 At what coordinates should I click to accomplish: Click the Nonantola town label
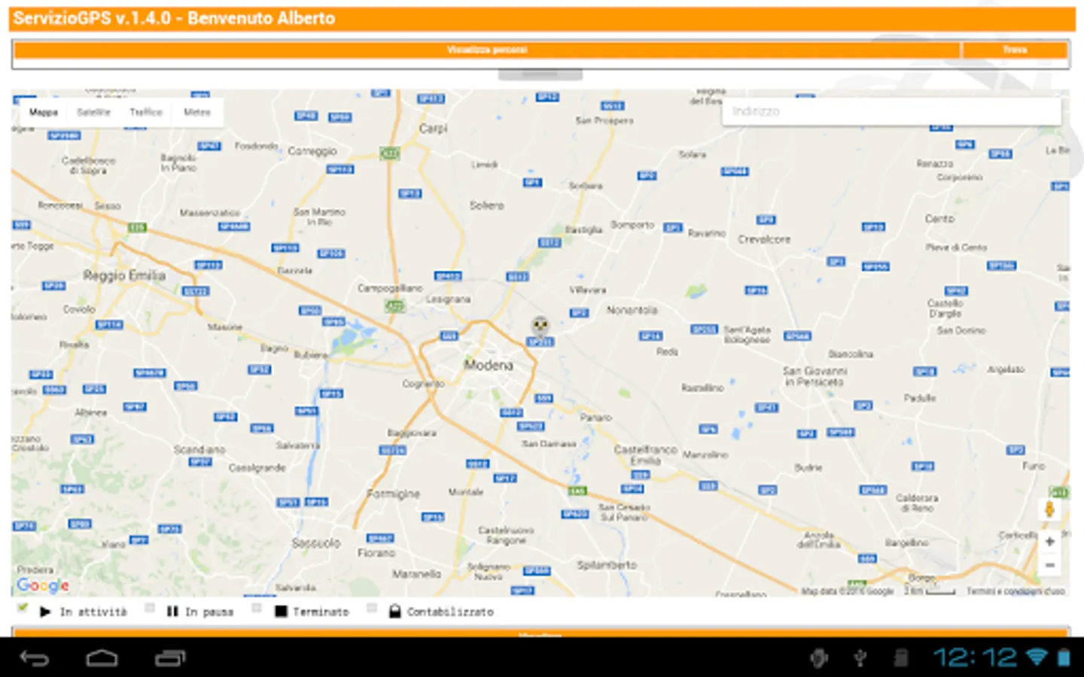pos(632,310)
